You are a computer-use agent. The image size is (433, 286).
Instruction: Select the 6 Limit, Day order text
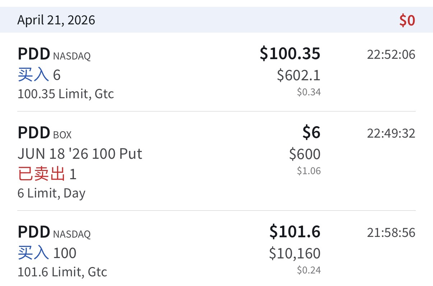coord(51,193)
